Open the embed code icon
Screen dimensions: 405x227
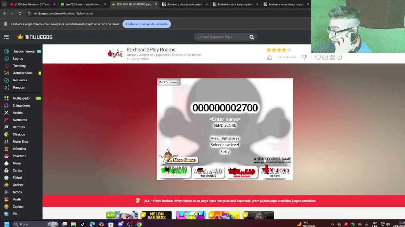tap(325, 57)
